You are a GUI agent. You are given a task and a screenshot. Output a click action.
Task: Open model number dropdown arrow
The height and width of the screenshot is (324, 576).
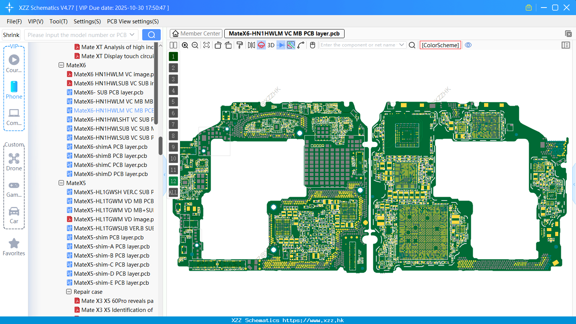coord(132,35)
